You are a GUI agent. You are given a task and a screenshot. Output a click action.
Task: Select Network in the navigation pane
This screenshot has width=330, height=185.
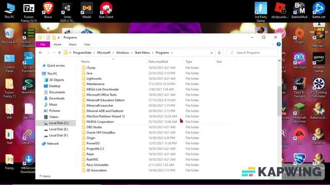[53, 143]
